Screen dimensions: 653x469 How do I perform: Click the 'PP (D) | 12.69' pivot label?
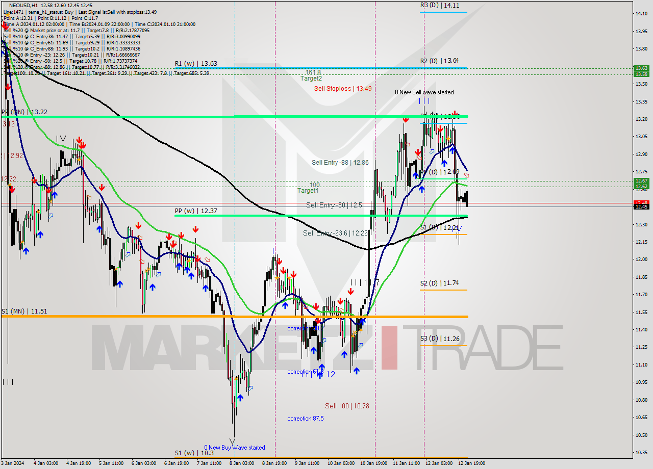[440, 172]
